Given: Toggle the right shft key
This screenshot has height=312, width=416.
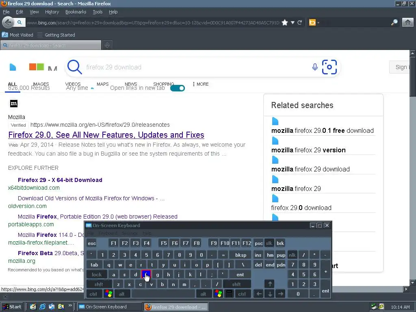Looking at the screenshot, I should (236, 284).
